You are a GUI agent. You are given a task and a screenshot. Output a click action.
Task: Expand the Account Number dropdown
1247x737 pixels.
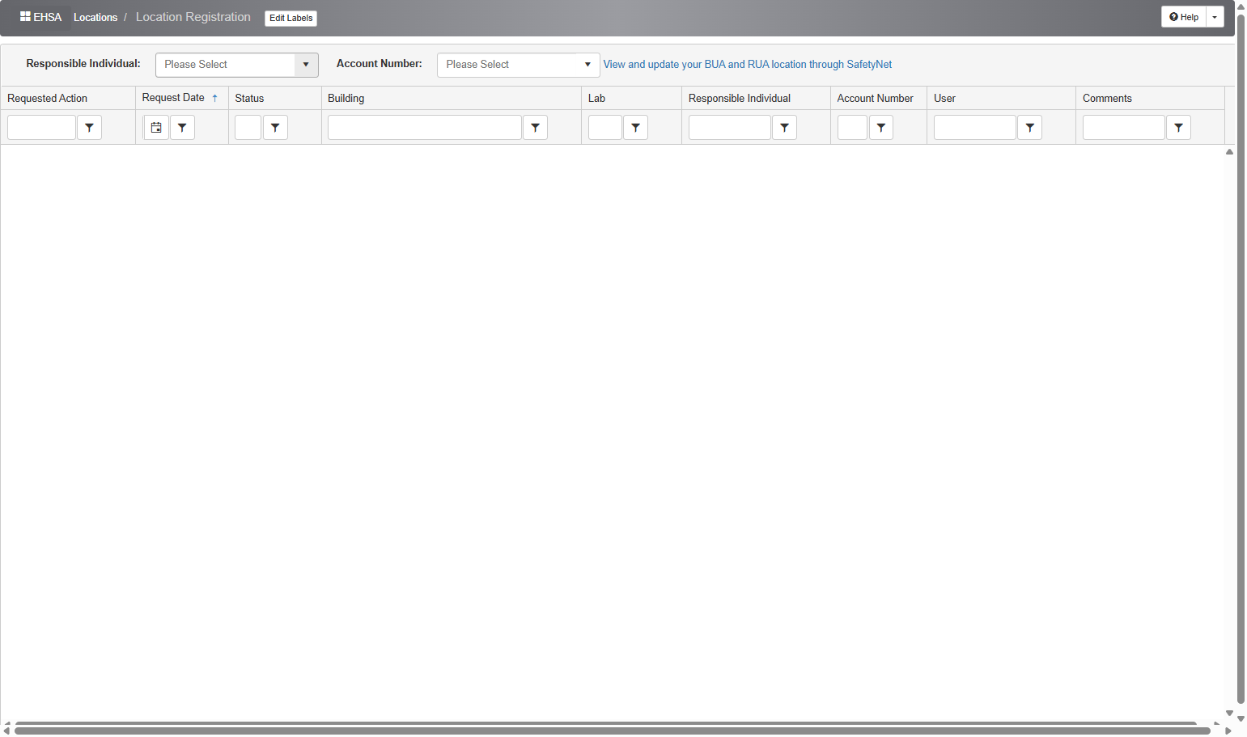click(587, 65)
